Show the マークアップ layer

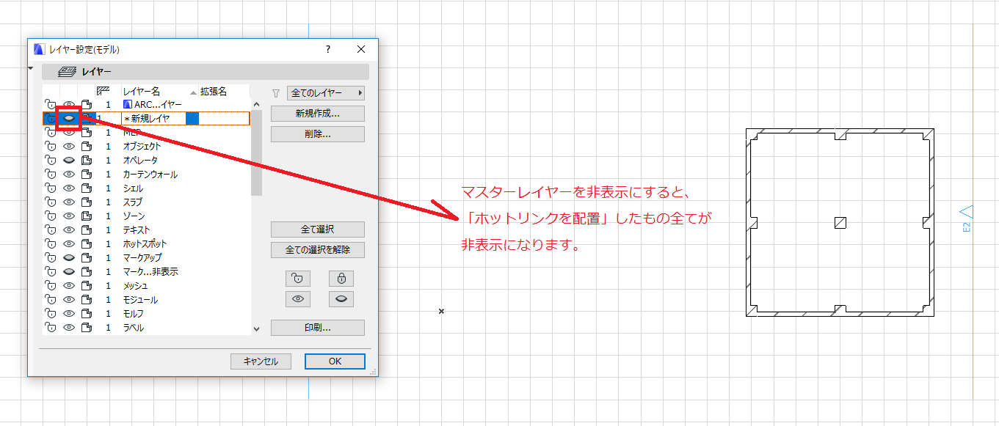[69, 258]
